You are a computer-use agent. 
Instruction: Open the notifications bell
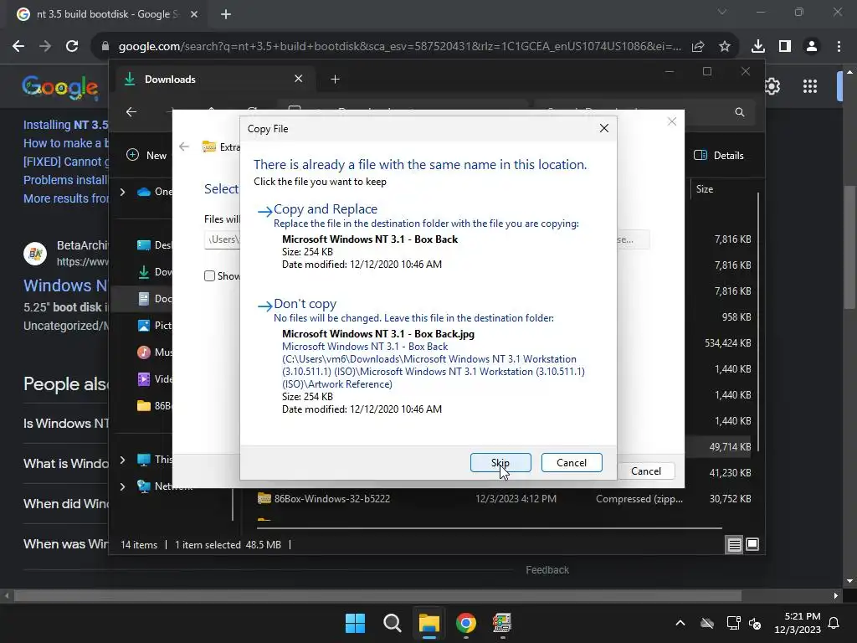pos(834,623)
